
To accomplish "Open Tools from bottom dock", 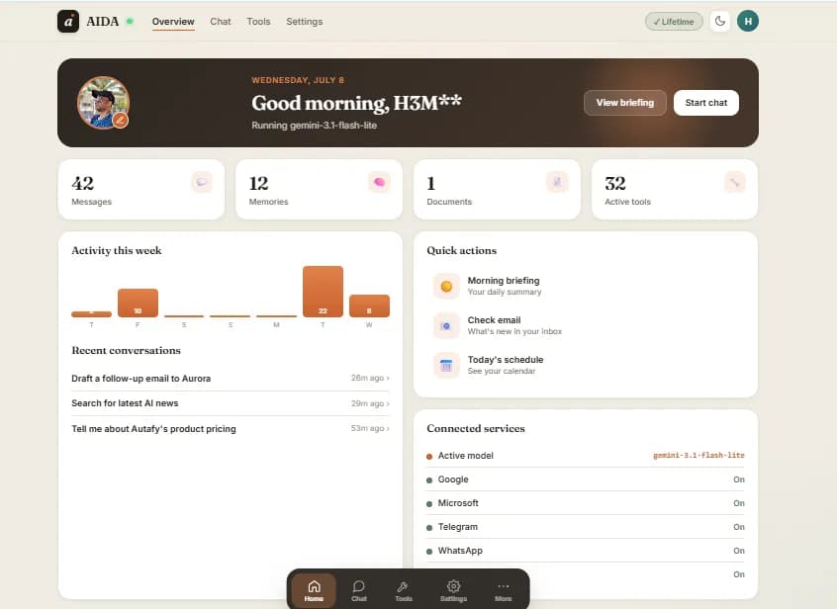I will click(x=404, y=590).
